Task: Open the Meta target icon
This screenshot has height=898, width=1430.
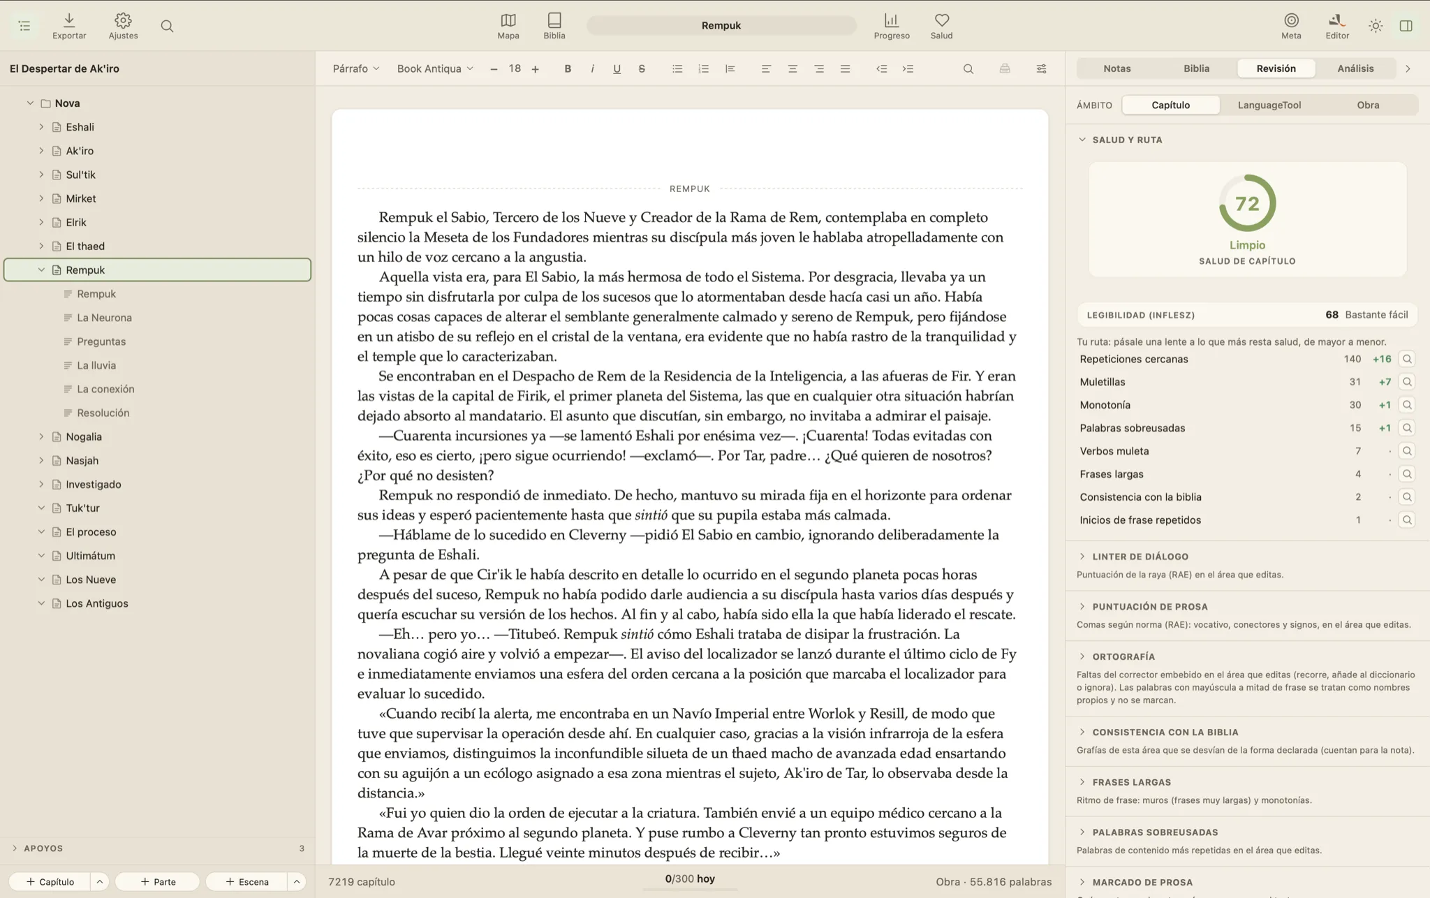Action: coord(1291,26)
